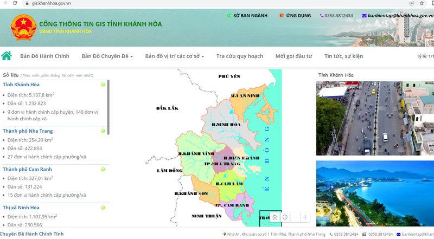Zoom in the map with plus button
Image resolution: width=434 pixels, height=239 pixels.
click(x=305, y=217)
